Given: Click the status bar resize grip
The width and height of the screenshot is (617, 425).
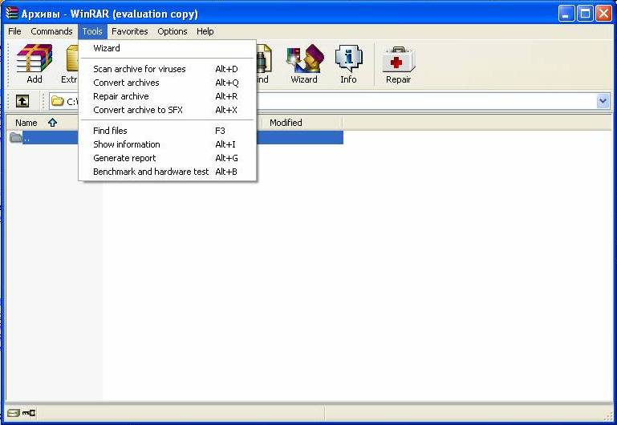Looking at the screenshot, I should 607,415.
